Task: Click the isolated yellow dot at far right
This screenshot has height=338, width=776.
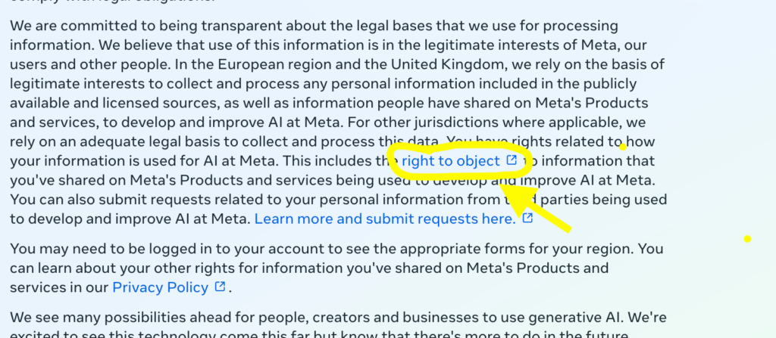Action: [747, 239]
